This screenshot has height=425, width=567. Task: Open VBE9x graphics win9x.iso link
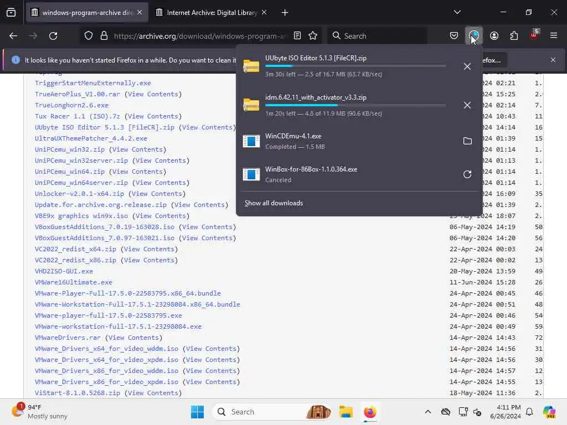coord(81,216)
